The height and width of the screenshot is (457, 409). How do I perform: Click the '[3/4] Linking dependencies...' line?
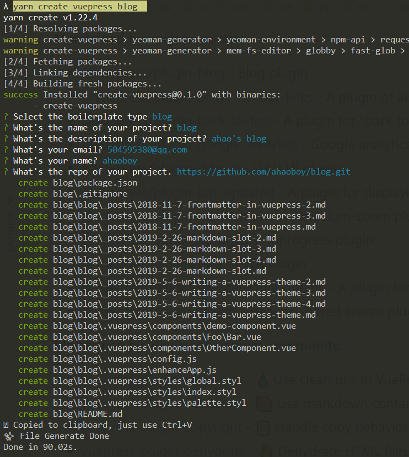point(75,73)
